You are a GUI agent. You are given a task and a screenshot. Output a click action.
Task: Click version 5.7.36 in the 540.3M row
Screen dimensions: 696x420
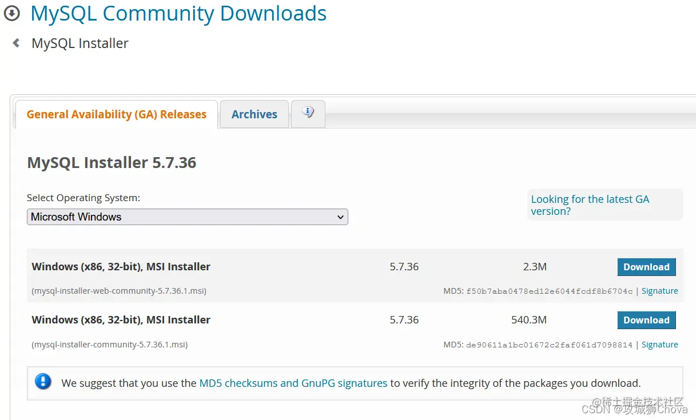[404, 320]
